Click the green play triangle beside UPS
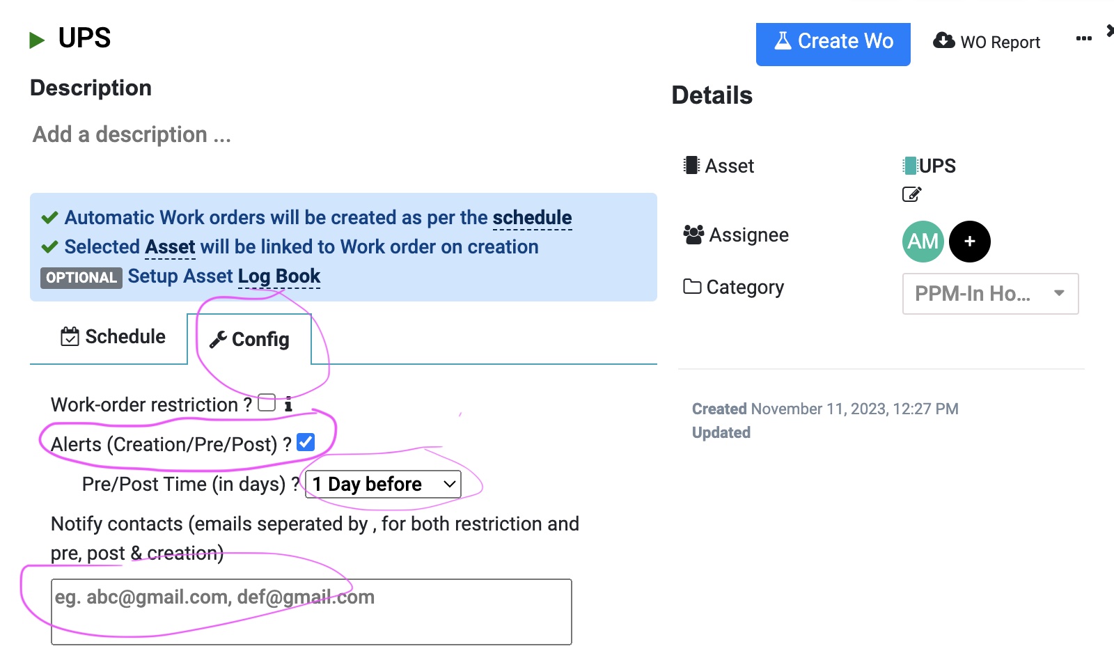Image resolution: width=1114 pixels, height=660 pixels. 37,40
